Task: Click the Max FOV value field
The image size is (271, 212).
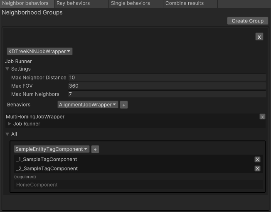Action: [x=166, y=86]
